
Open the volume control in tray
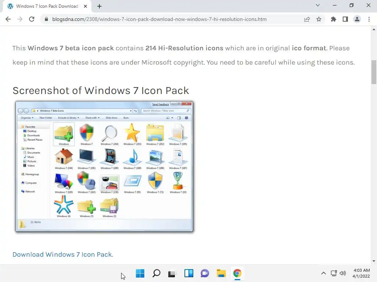(x=343, y=273)
